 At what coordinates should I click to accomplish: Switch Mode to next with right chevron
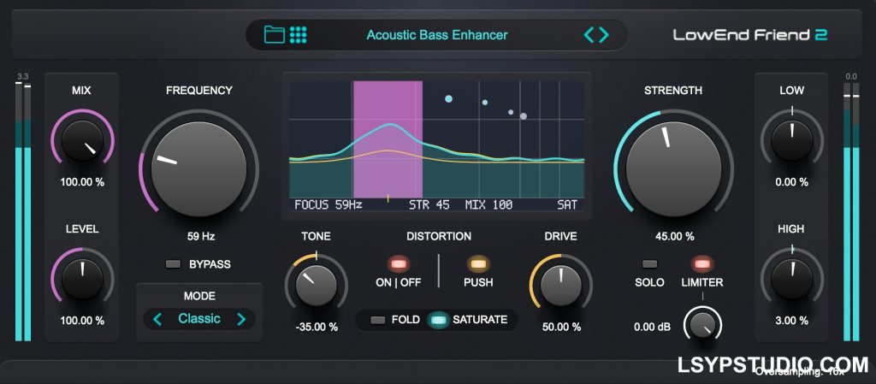(x=240, y=319)
